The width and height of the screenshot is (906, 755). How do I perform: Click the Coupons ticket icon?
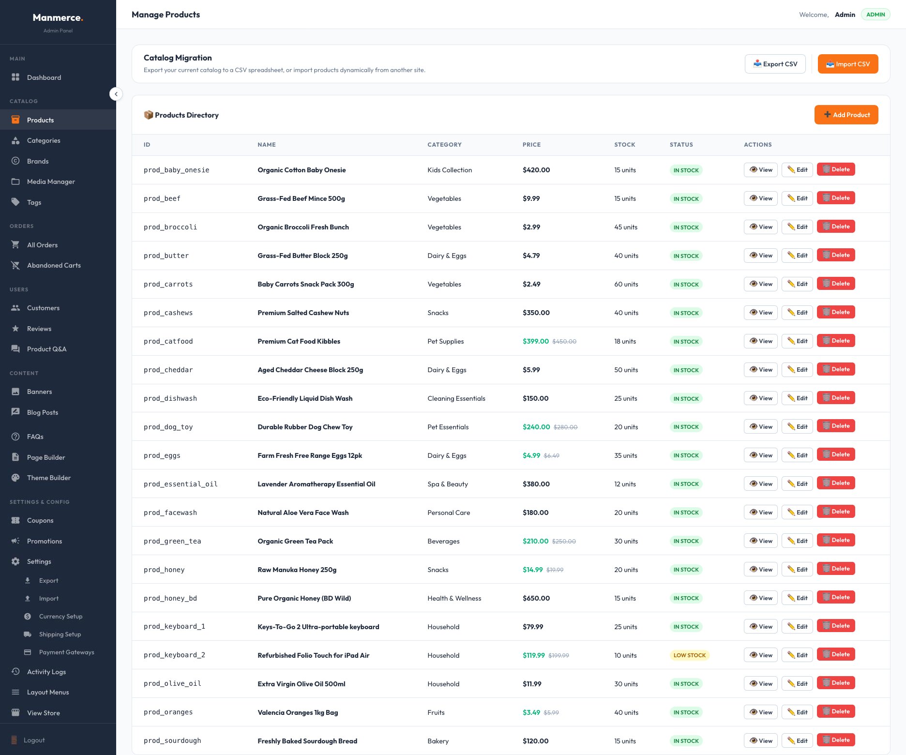(x=15, y=520)
